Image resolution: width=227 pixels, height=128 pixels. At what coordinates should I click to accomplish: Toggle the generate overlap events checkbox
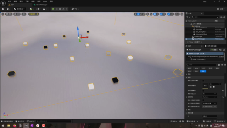coord(203,91)
